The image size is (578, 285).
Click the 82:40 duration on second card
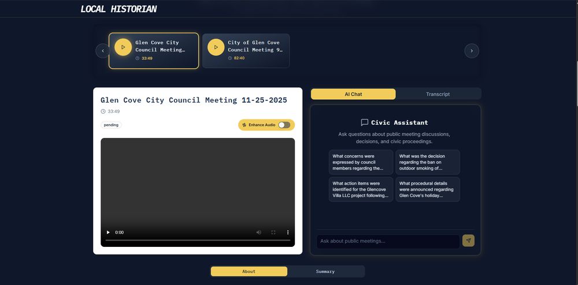tap(239, 58)
